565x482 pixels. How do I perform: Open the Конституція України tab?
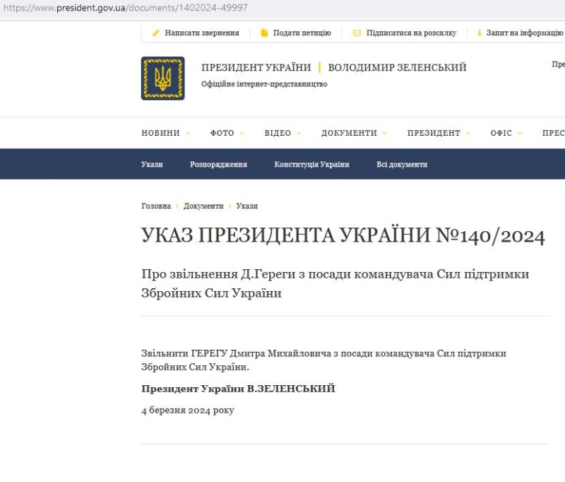tap(311, 165)
